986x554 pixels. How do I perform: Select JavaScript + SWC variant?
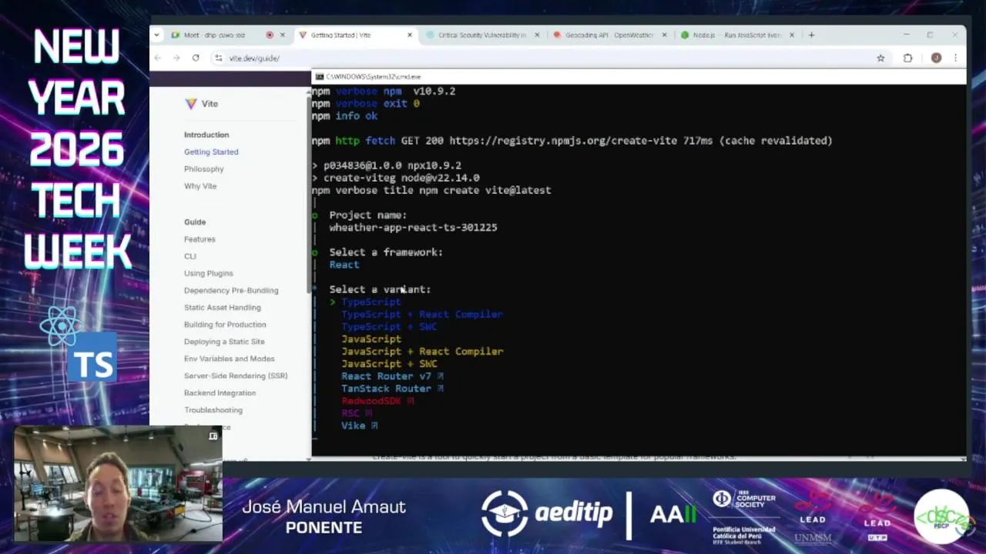tap(389, 363)
